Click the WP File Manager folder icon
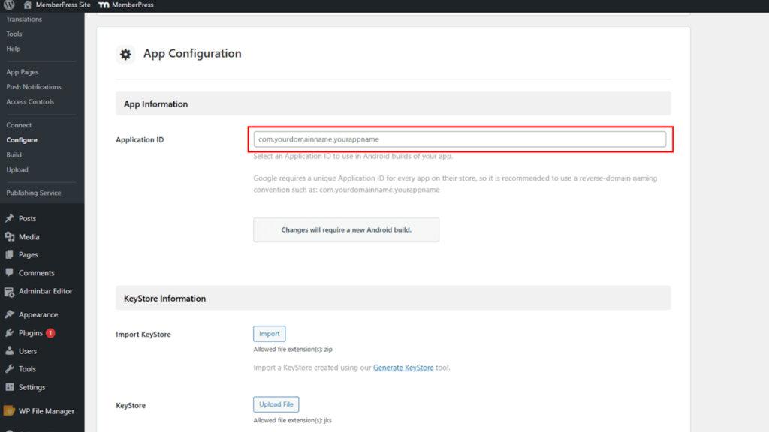The image size is (769, 432). point(10,411)
